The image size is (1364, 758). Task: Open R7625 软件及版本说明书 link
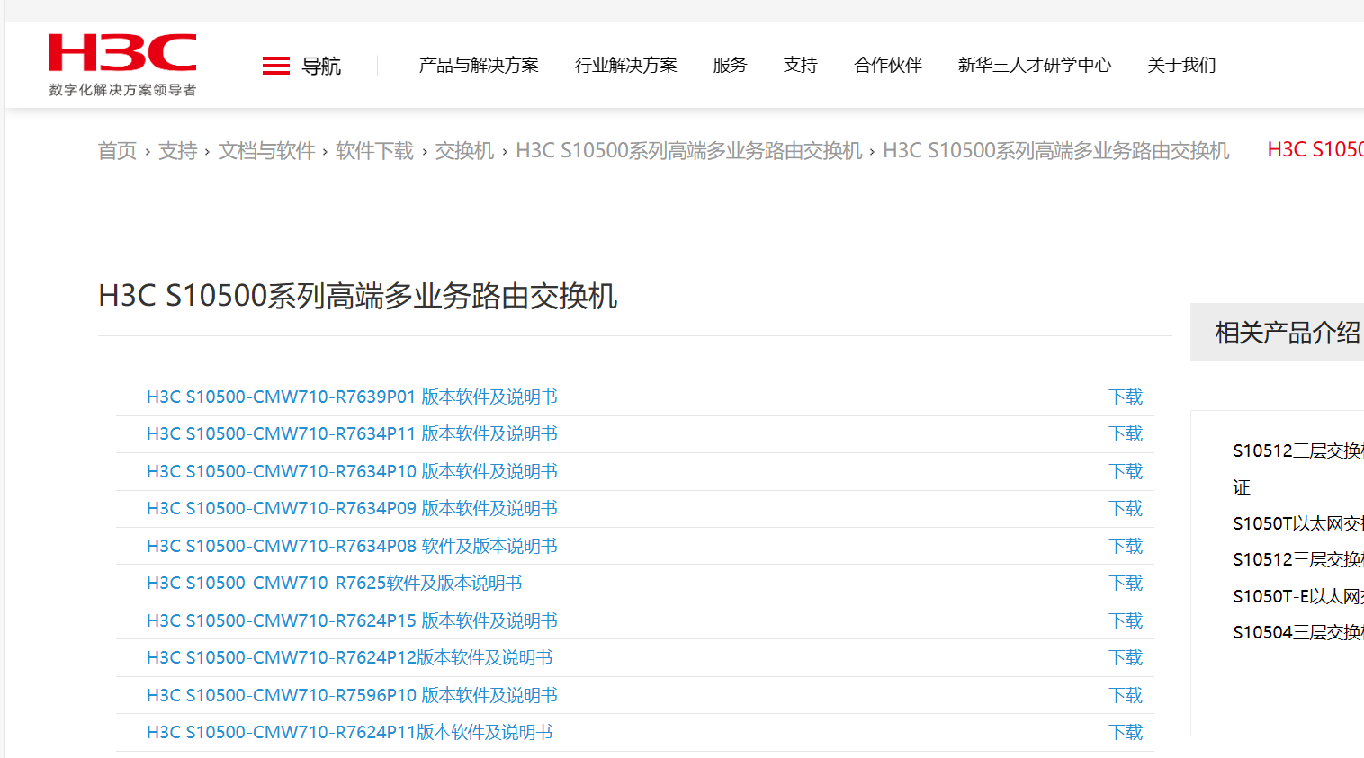tap(335, 584)
